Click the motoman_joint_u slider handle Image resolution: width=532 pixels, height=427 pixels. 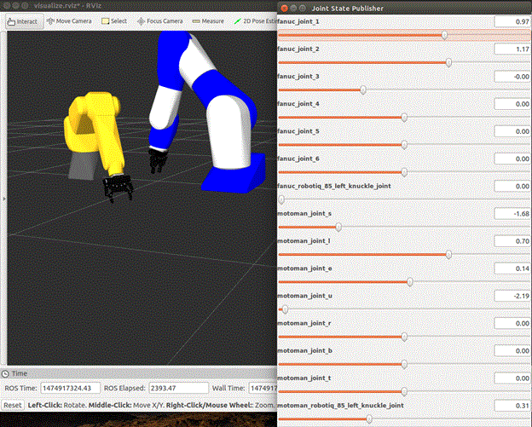coord(285,309)
